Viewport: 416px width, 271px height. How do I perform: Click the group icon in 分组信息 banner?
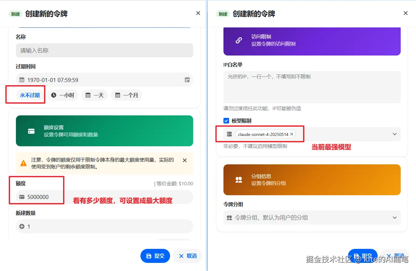[x=239, y=180]
